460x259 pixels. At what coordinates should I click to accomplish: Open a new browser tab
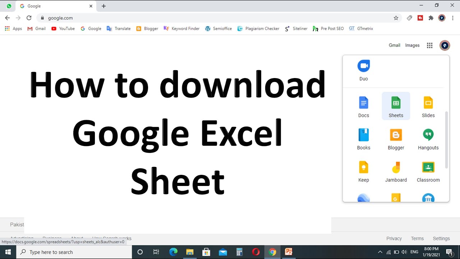coord(103,6)
